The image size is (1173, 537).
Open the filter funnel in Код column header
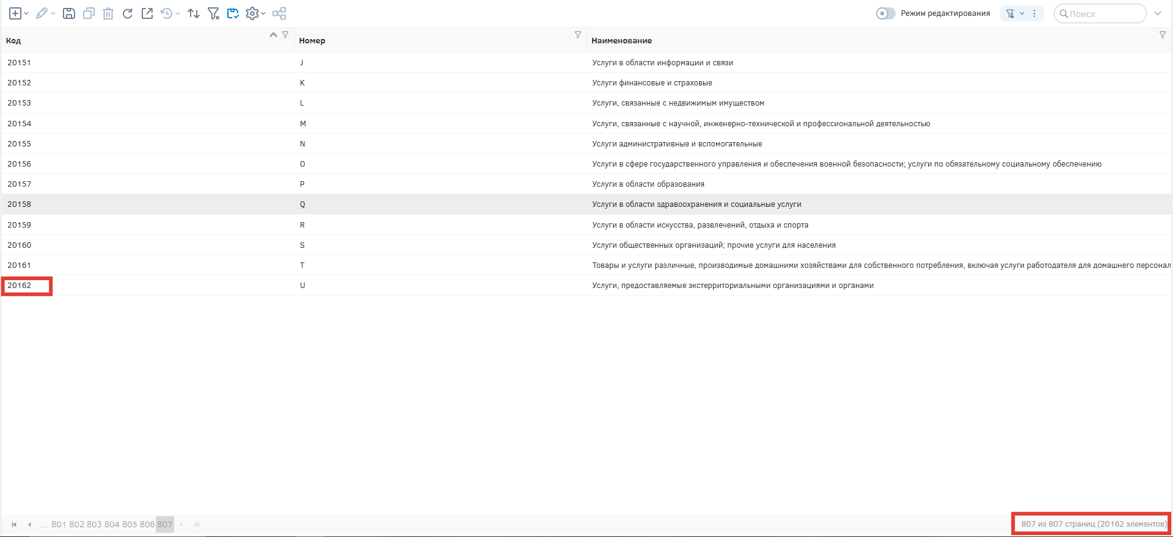285,35
